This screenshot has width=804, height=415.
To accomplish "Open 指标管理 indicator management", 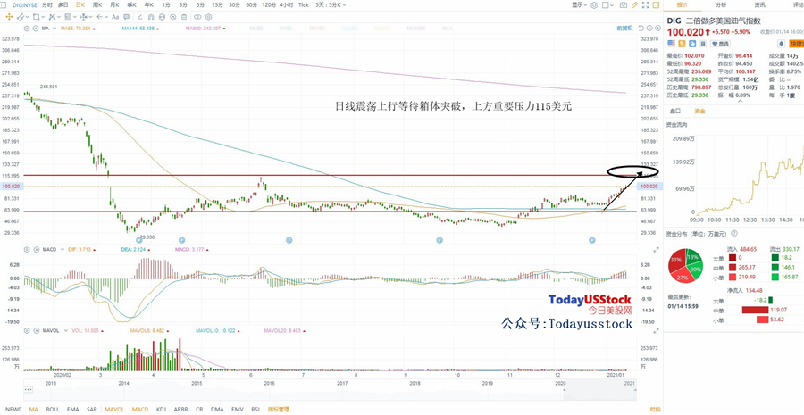I will (279, 410).
